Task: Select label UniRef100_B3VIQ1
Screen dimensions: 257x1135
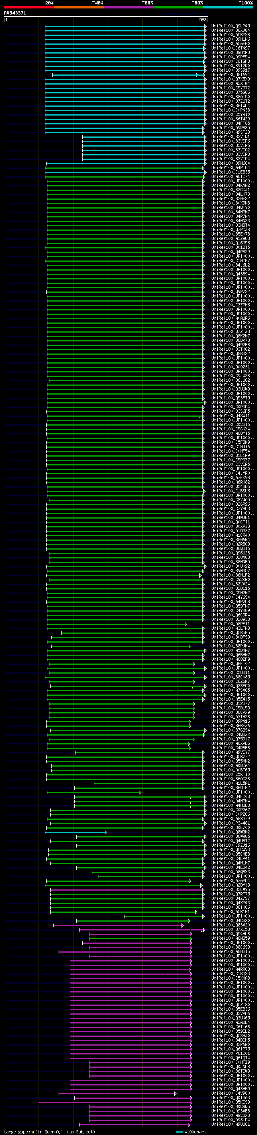Action: 230,137
